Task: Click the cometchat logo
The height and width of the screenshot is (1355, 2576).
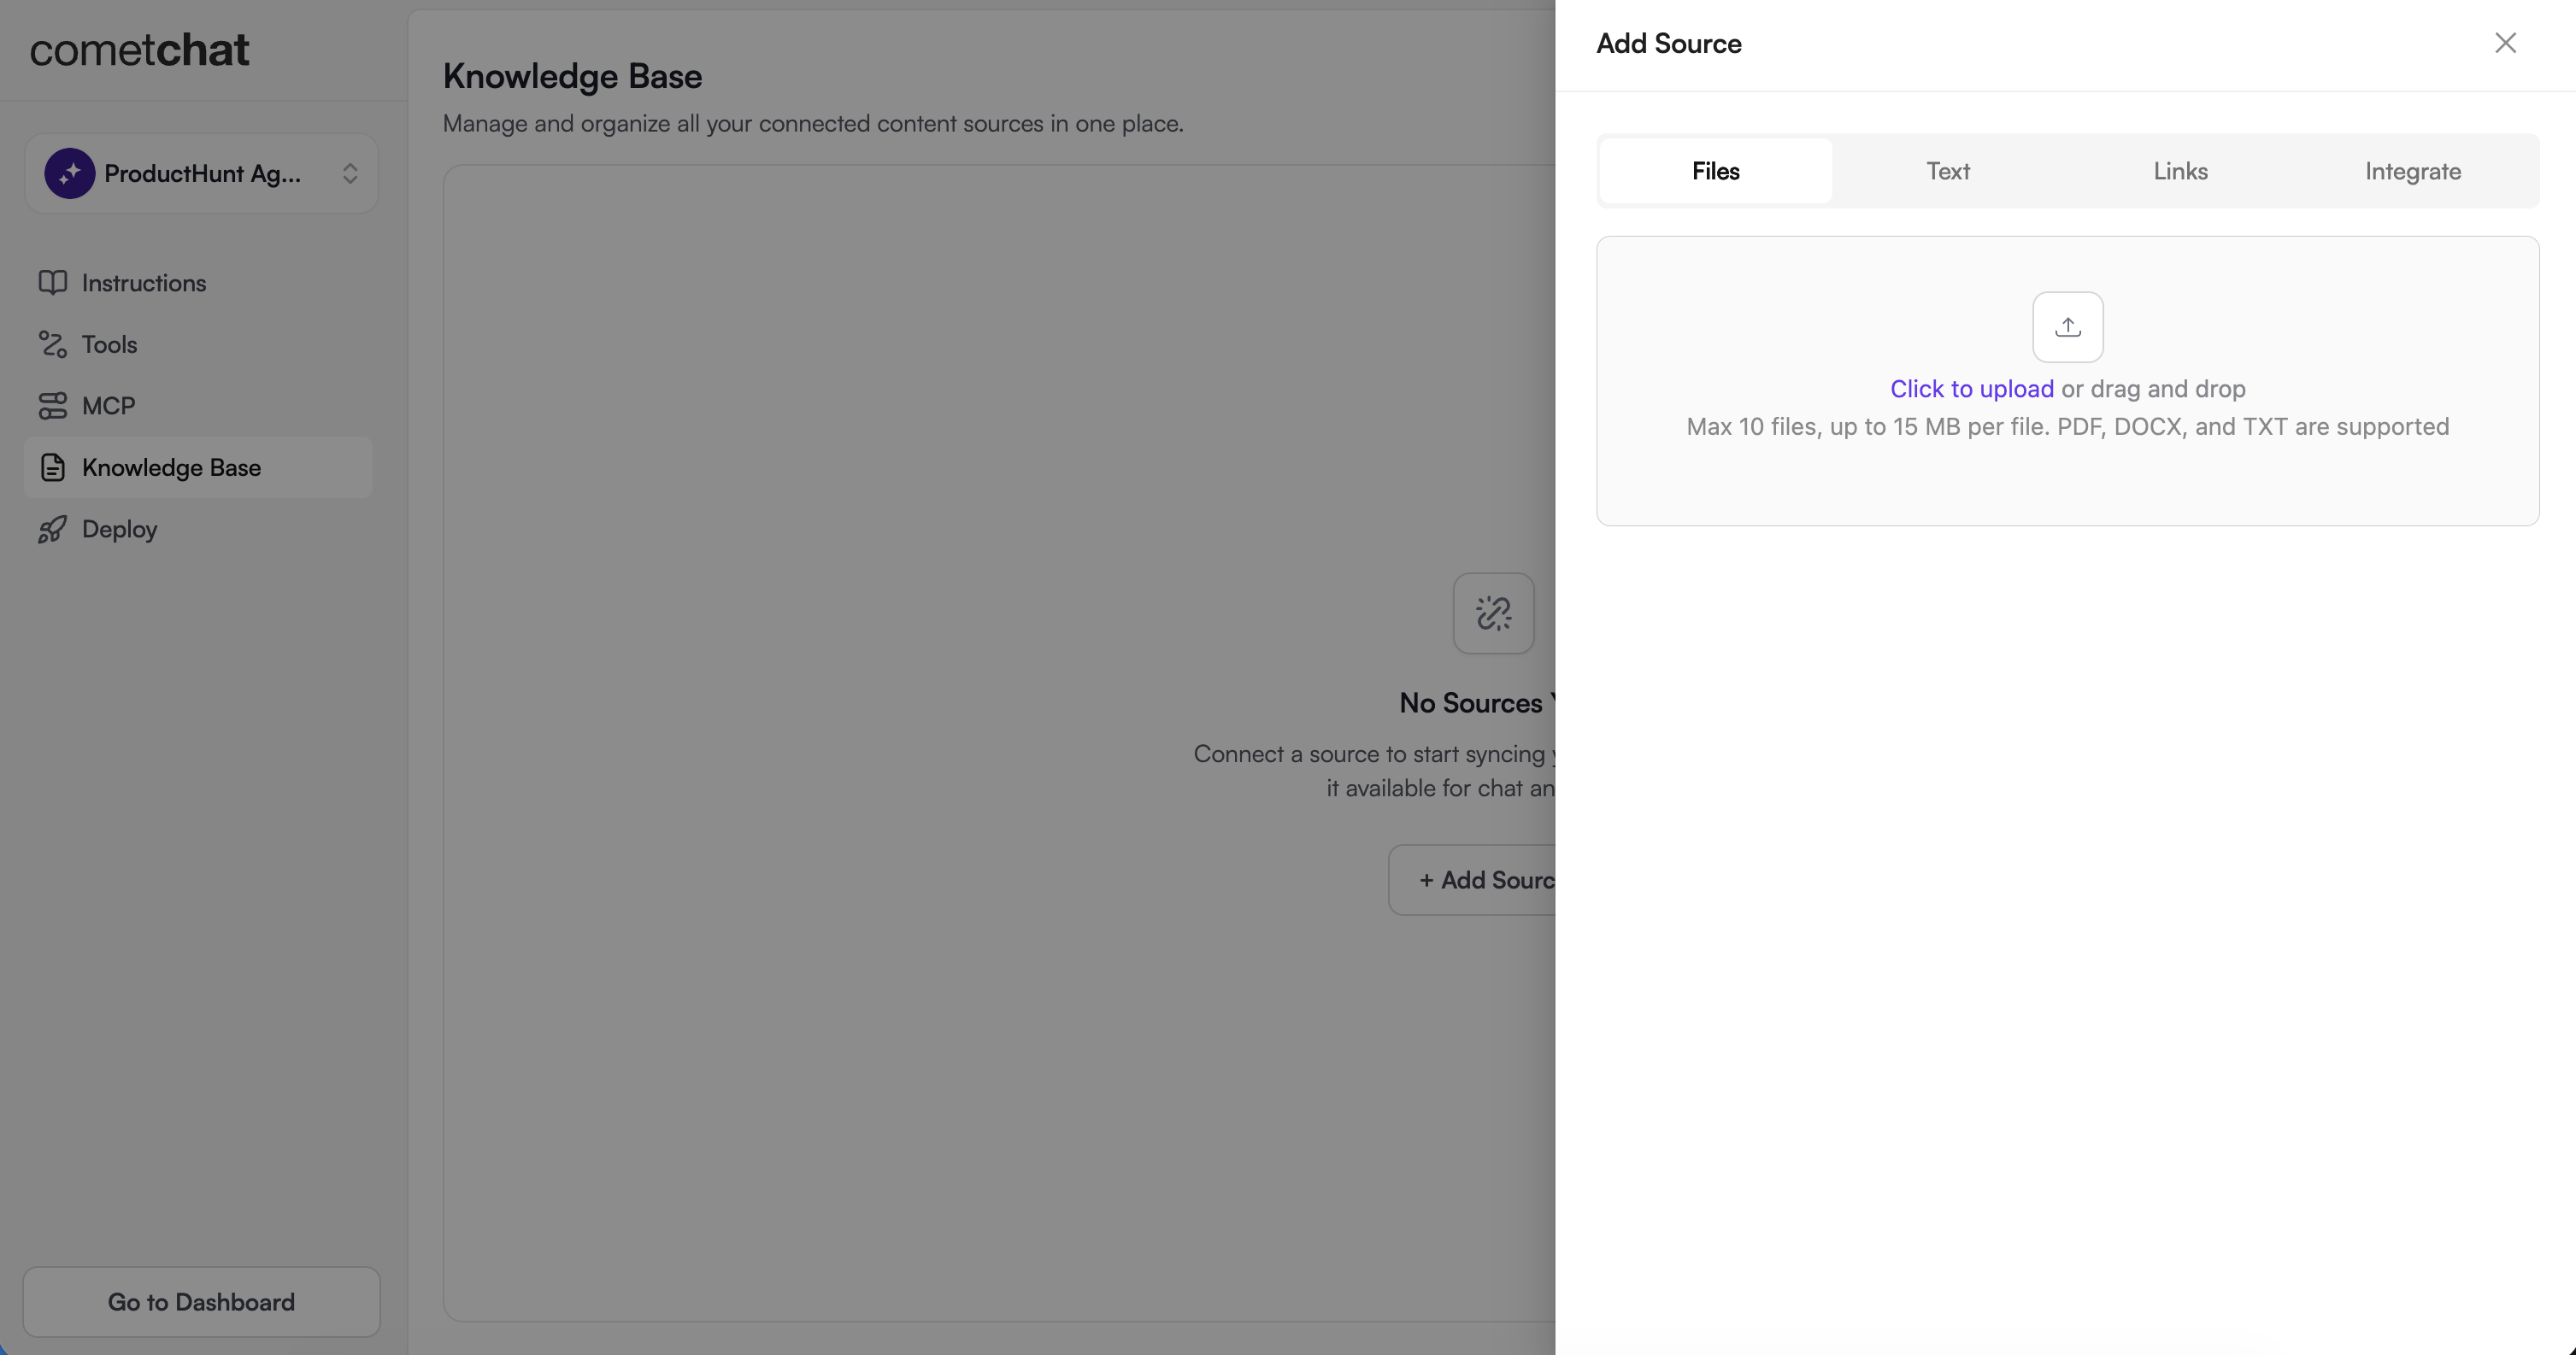Action: click(x=139, y=50)
